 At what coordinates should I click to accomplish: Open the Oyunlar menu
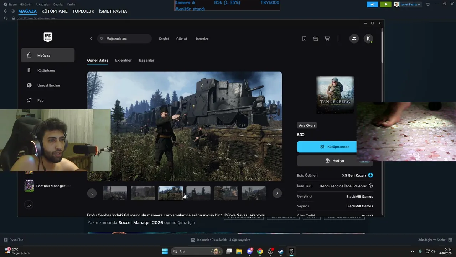(58, 4)
